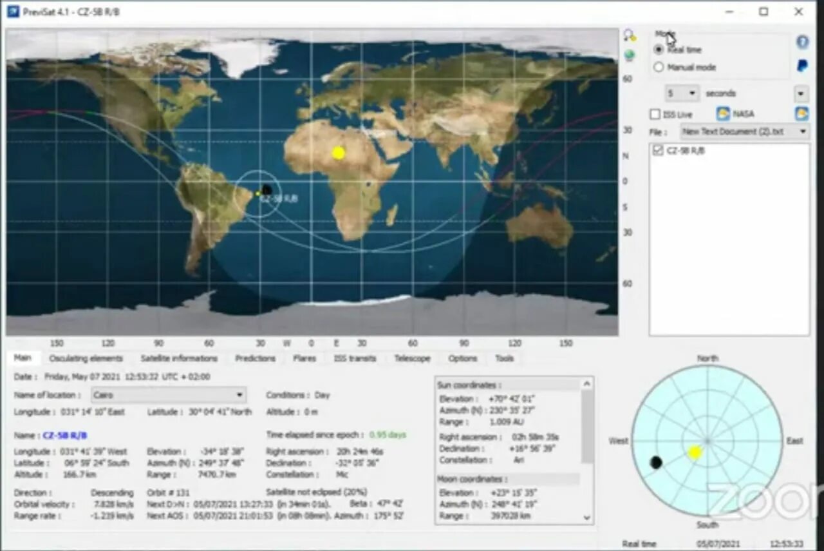
Task: Click the yellow Sun marker on world map
Action: pos(339,153)
